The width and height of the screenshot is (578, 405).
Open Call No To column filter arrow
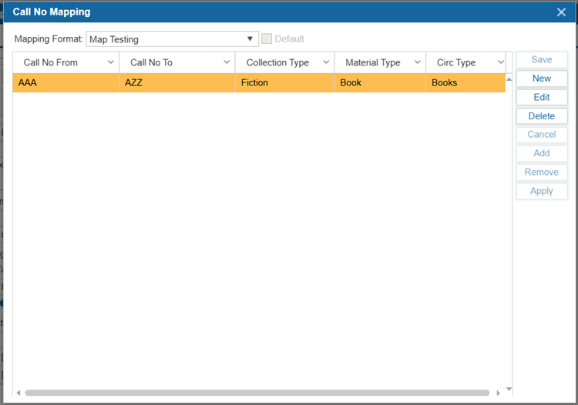pos(227,62)
